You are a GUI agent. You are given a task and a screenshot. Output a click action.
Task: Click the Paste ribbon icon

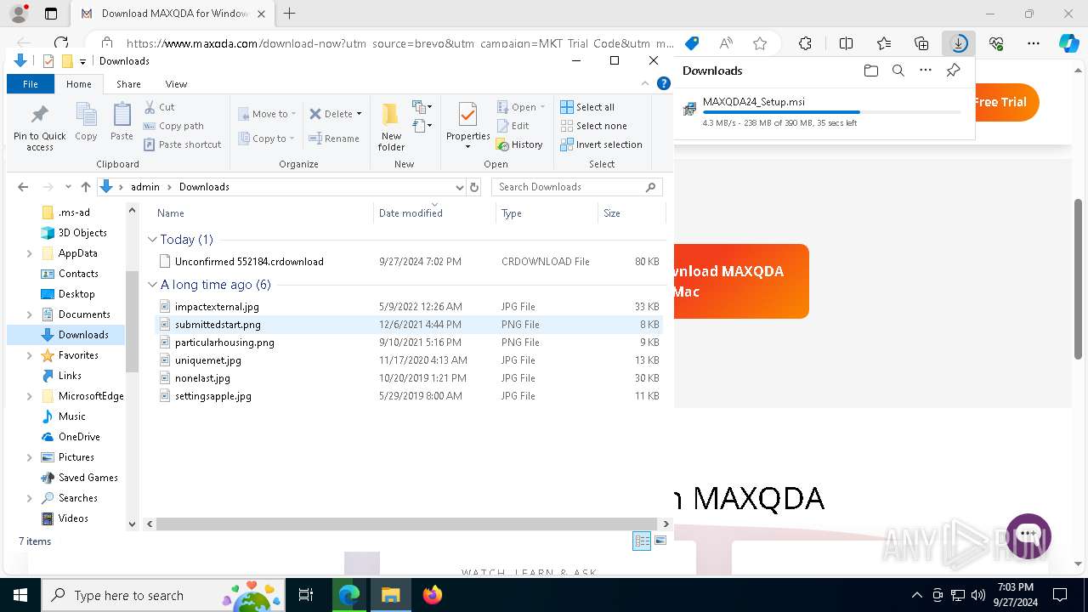coord(122,122)
